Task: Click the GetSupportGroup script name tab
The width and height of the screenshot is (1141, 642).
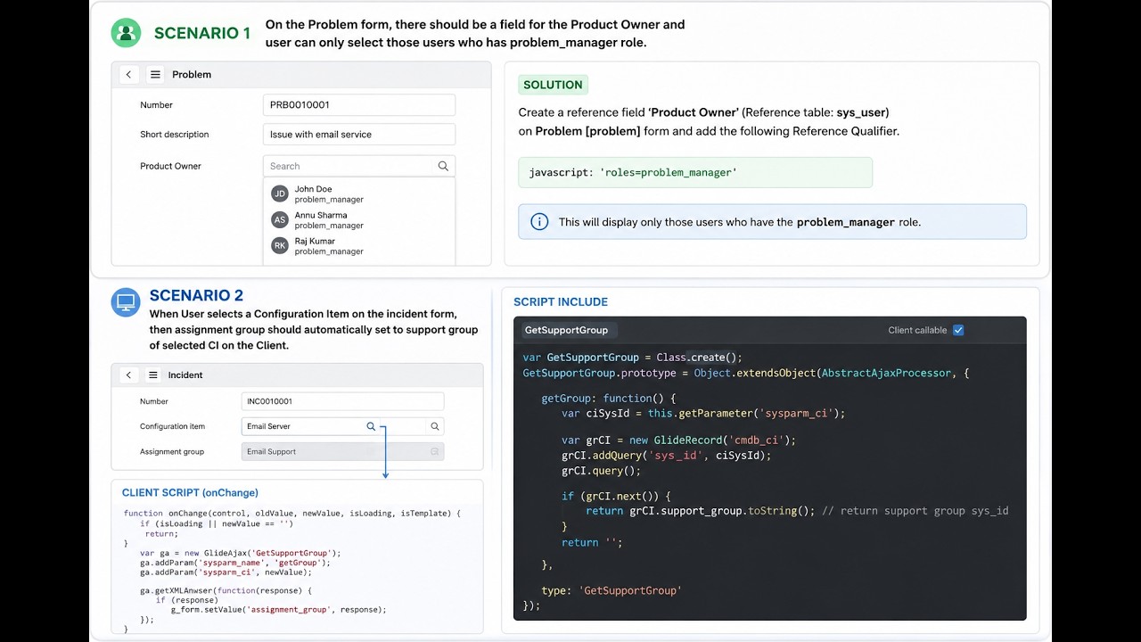Action: click(567, 330)
